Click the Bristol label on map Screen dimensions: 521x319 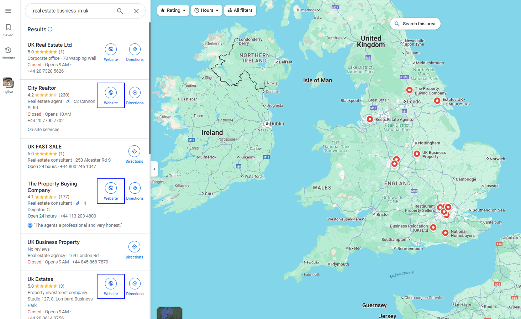(x=382, y=214)
